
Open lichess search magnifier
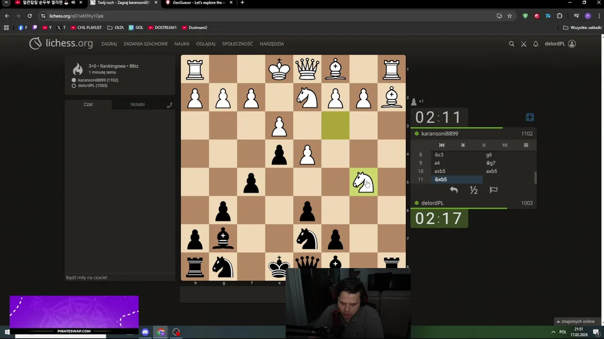pyautogui.click(x=512, y=44)
